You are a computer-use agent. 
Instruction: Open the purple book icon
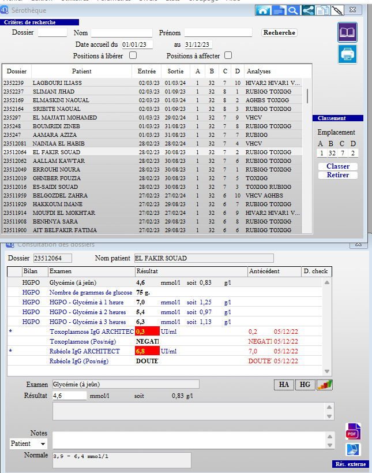click(347, 32)
